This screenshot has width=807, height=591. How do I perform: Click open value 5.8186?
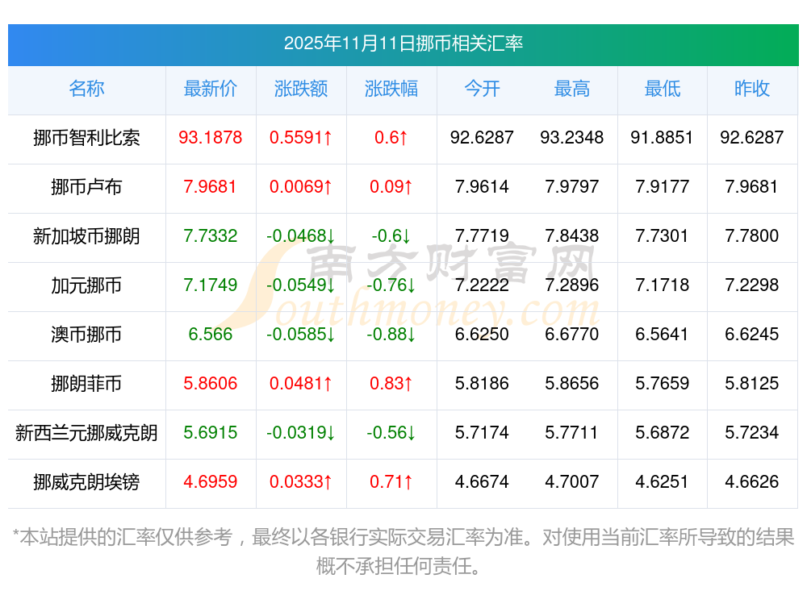coord(482,383)
